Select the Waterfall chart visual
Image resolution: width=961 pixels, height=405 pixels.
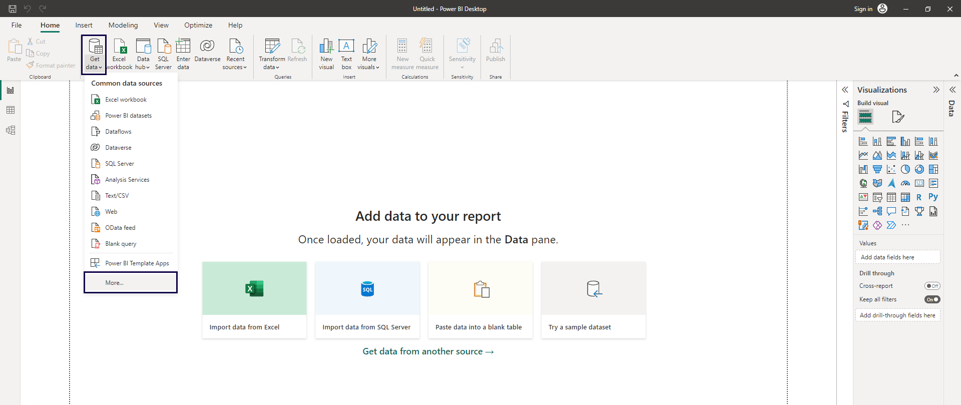863,170
